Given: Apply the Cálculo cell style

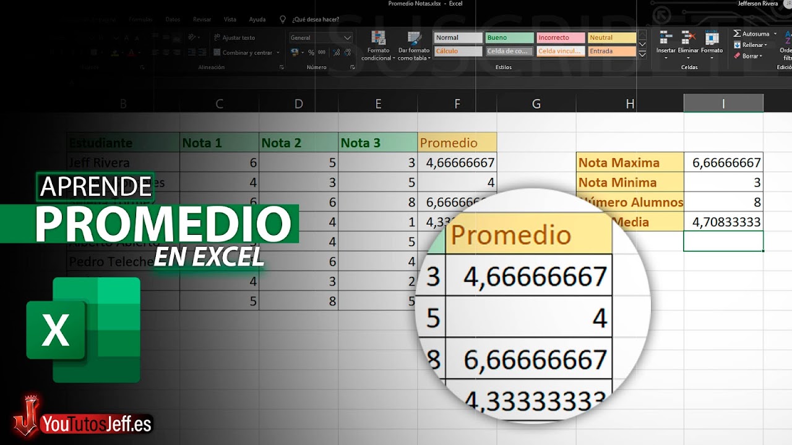Looking at the screenshot, I should coord(458,51).
